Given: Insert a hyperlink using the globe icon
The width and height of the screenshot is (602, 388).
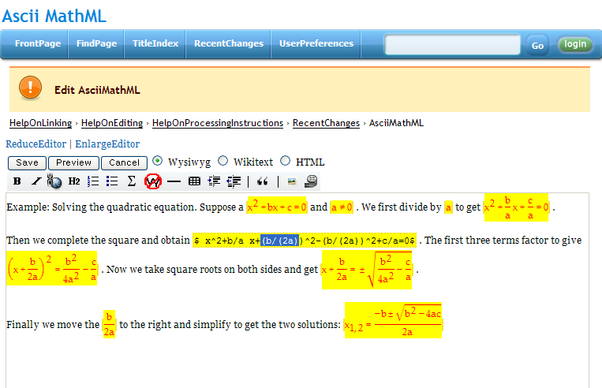Looking at the screenshot, I should click(54, 182).
